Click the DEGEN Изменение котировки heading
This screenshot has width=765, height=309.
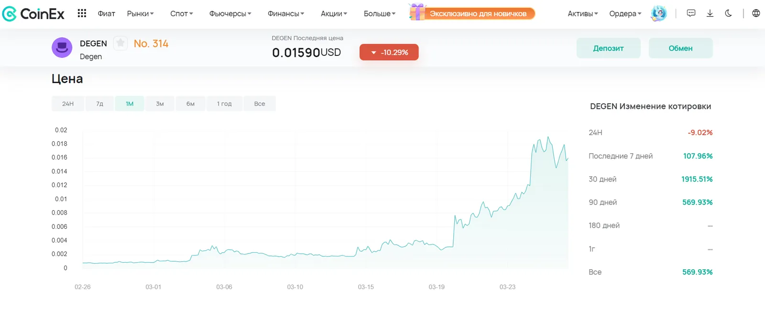(x=650, y=107)
